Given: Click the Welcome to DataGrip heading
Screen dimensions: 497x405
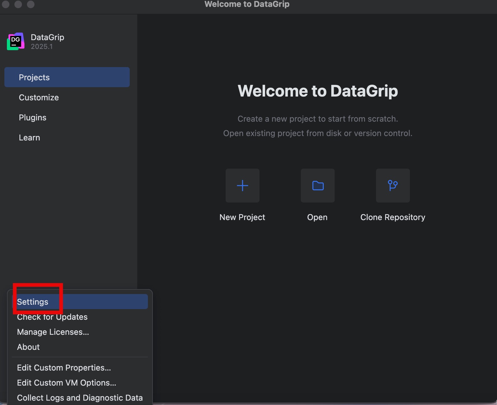Looking at the screenshot, I should [x=317, y=91].
